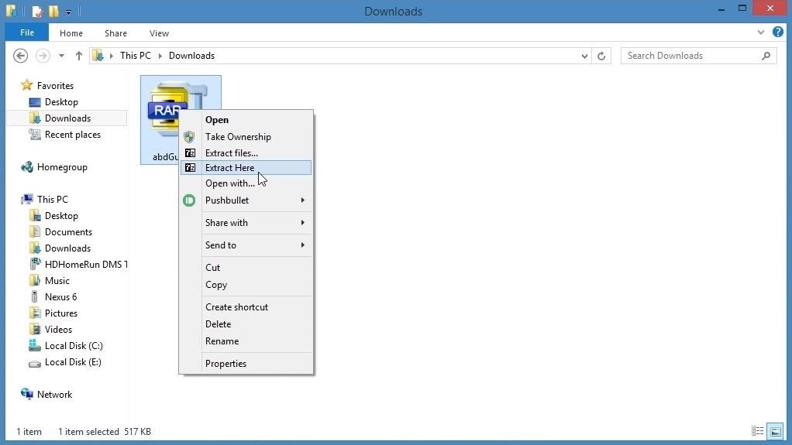Click the Back navigation arrow

(21, 56)
